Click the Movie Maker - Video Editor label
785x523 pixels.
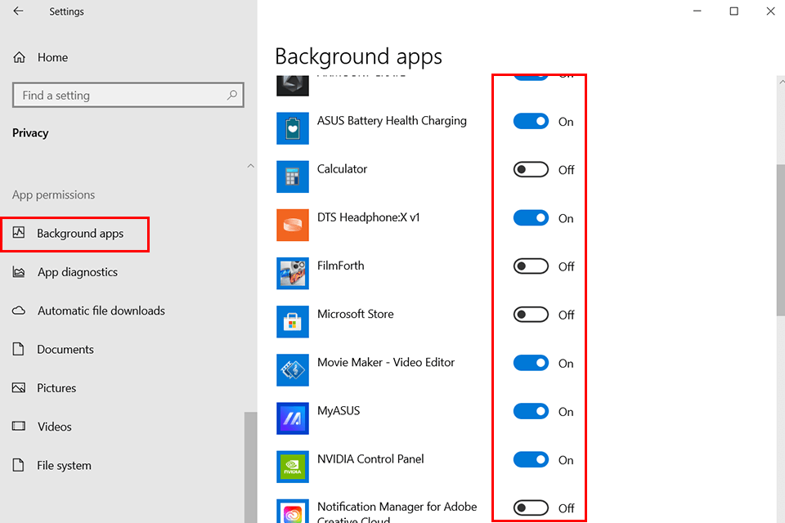[386, 362]
